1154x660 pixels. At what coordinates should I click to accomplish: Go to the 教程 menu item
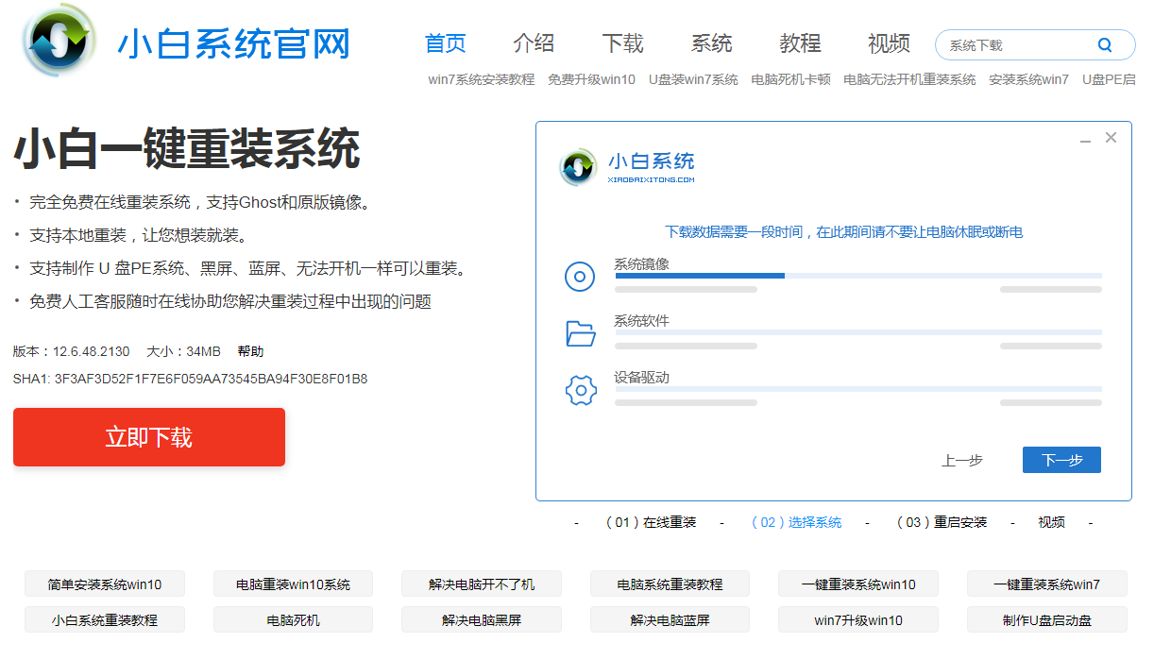pos(800,43)
